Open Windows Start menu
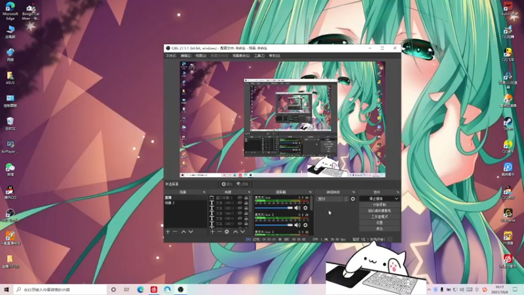524x295 pixels. click(7, 289)
